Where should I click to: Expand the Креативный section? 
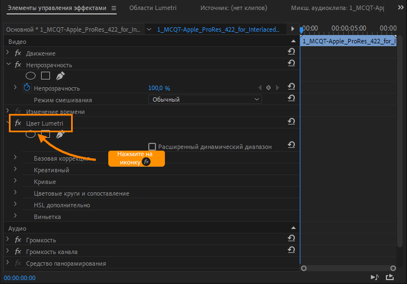click(16, 169)
